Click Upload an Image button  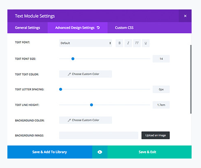[156, 135]
